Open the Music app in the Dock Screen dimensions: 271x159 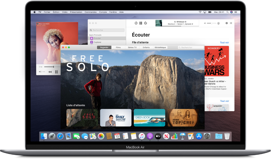pyautogui.click(x=142, y=137)
